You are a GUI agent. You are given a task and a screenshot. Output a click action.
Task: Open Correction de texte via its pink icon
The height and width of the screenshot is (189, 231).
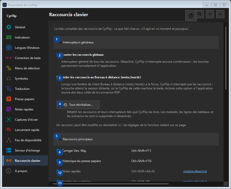(9, 58)
